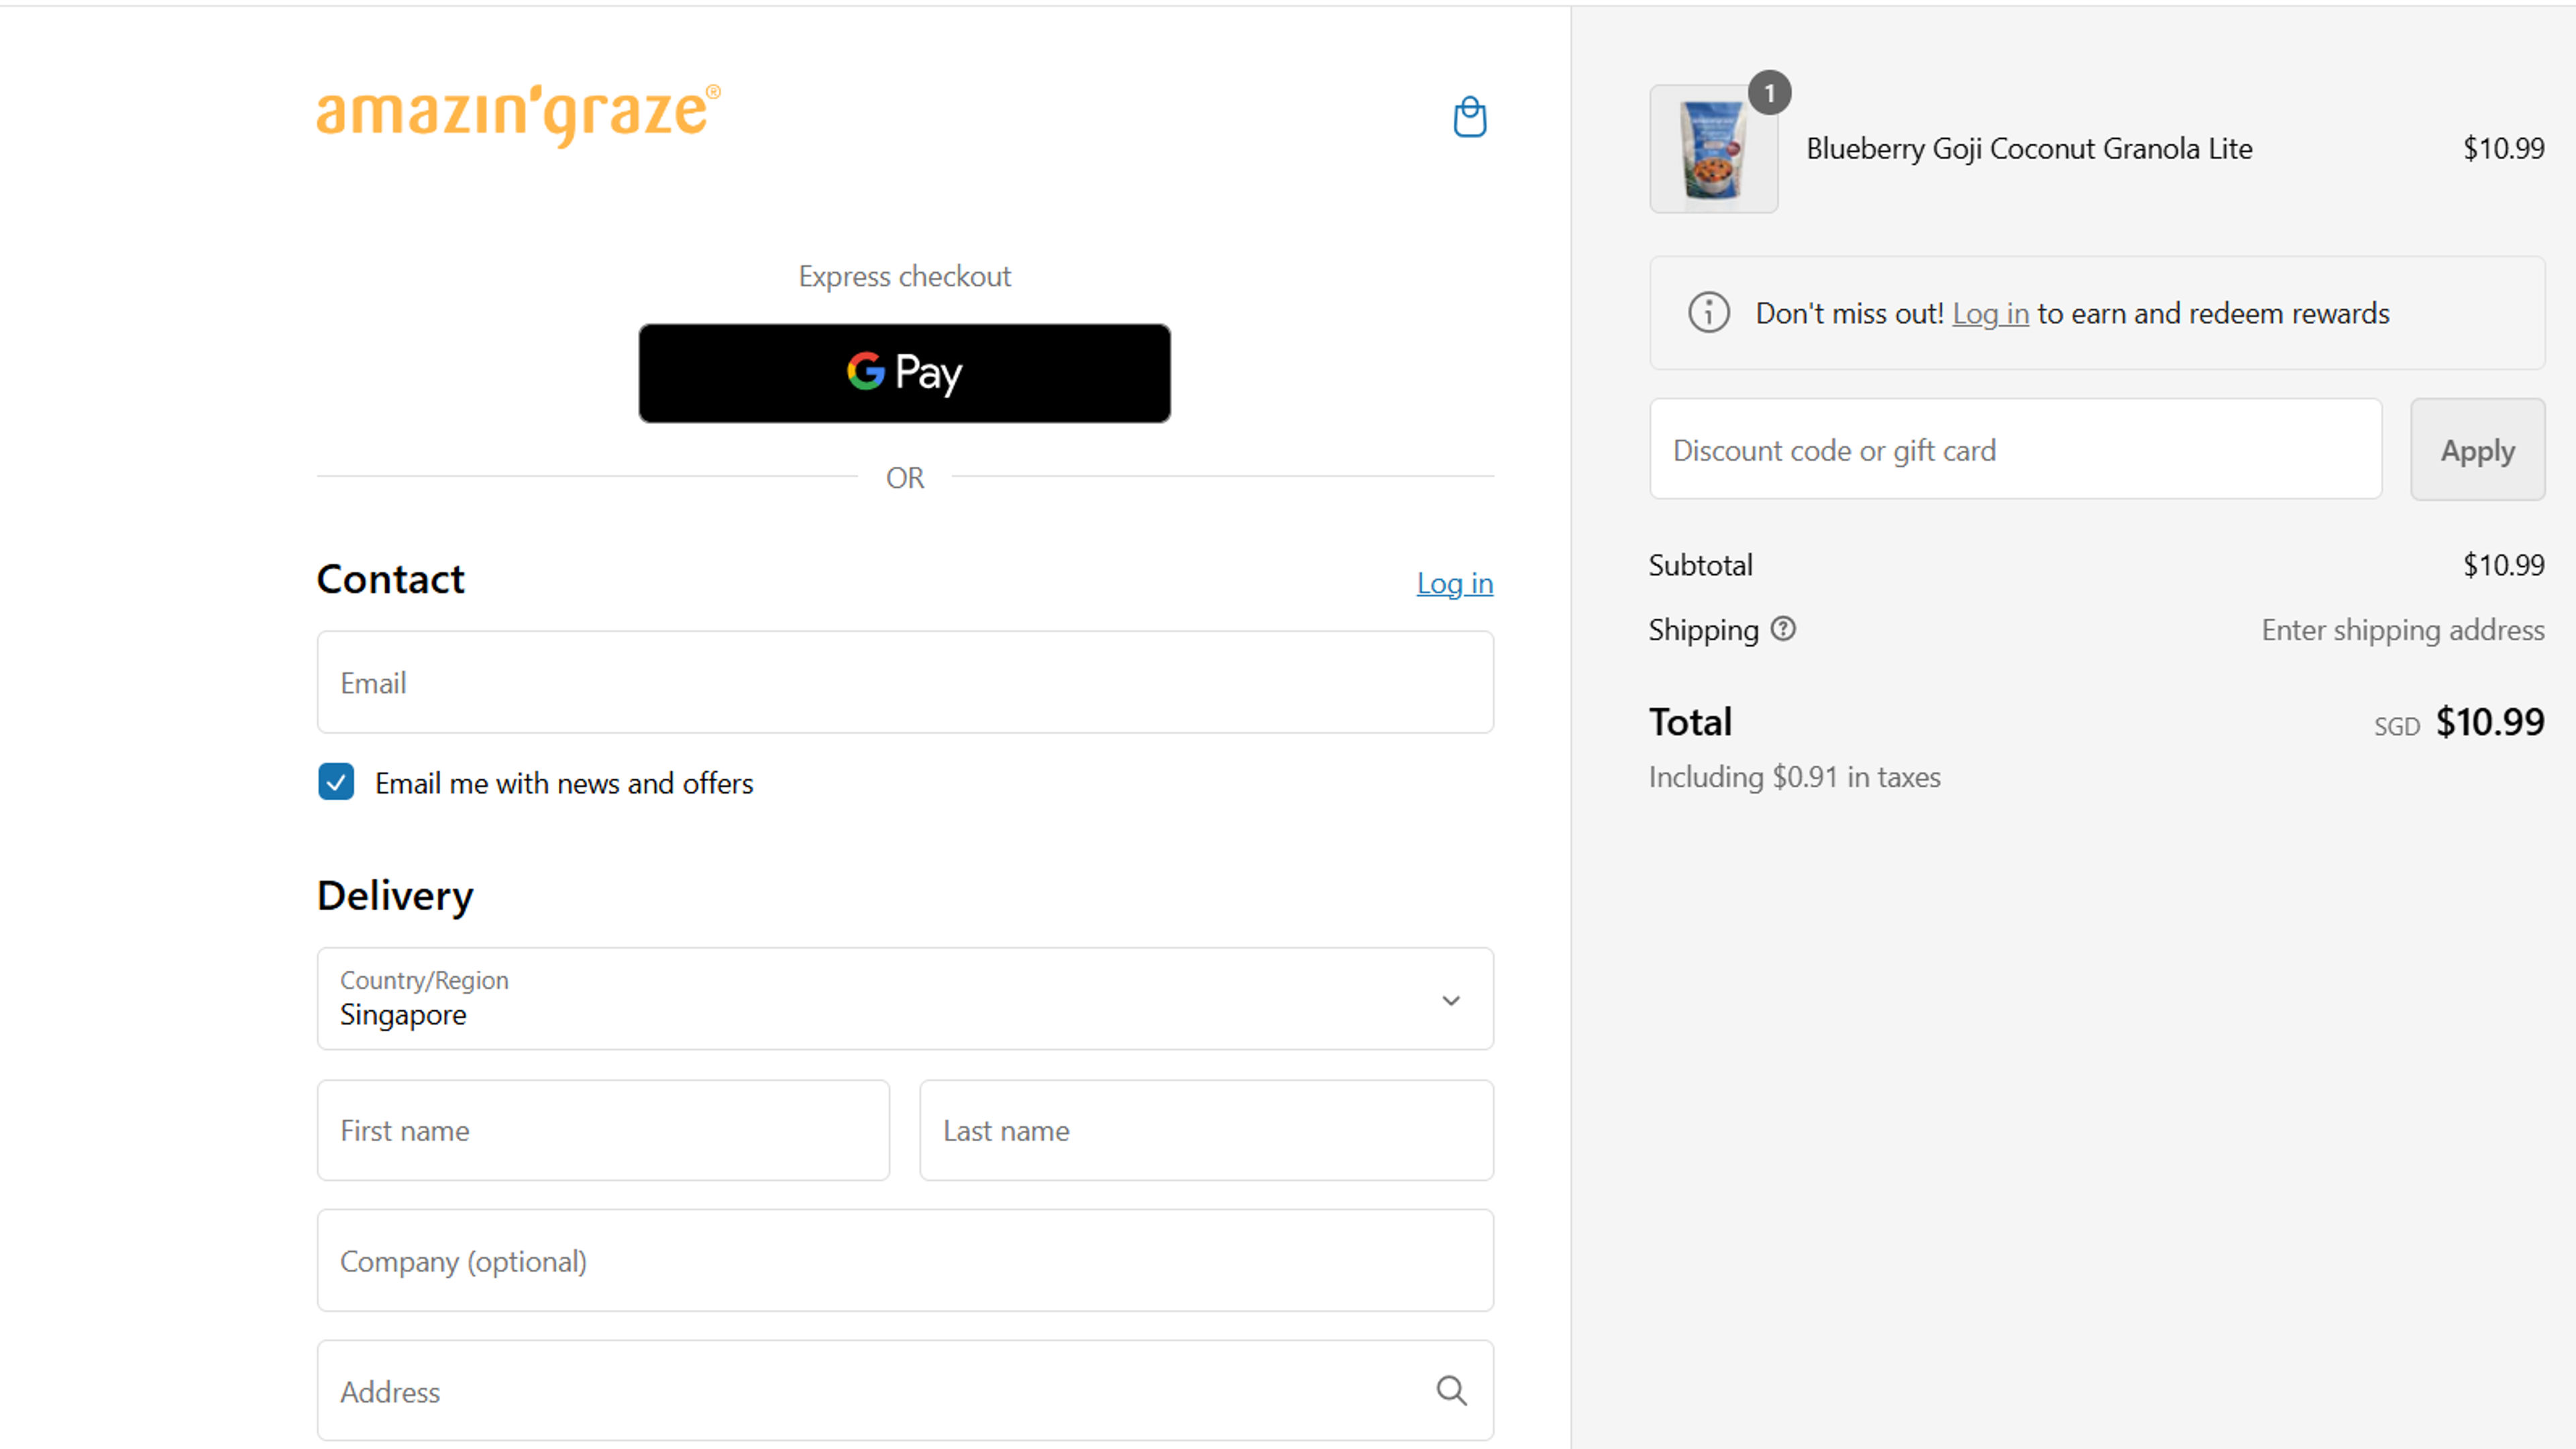Click the granola product thumbnail
The height and width of the screenshot is (1449, 2576).
coord(1713,149)
